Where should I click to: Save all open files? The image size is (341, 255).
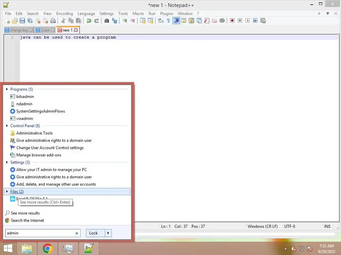coord(30,21)
